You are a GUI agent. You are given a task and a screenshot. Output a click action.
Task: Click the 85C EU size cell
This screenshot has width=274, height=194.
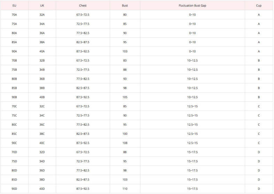pyautogui.click(x=14, y=134)
